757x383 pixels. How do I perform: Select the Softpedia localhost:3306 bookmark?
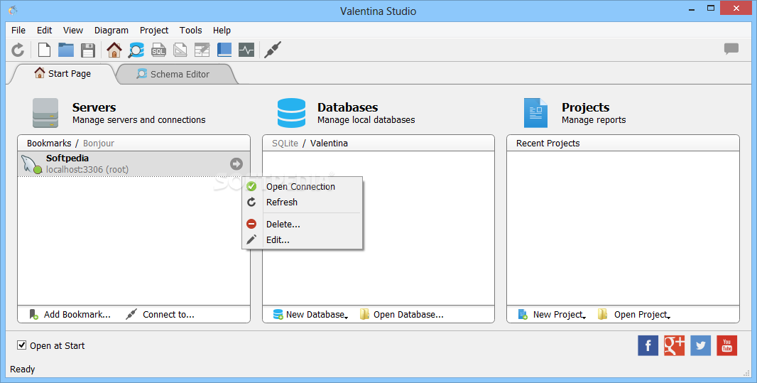[134, 164]
